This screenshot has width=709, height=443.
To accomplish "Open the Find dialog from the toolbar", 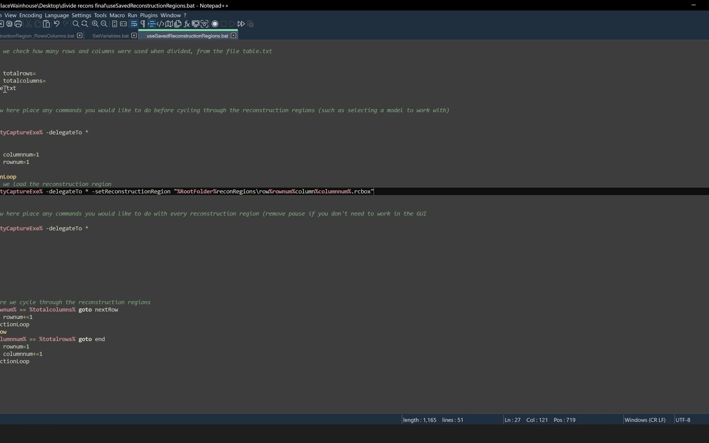I will point(75,24).
